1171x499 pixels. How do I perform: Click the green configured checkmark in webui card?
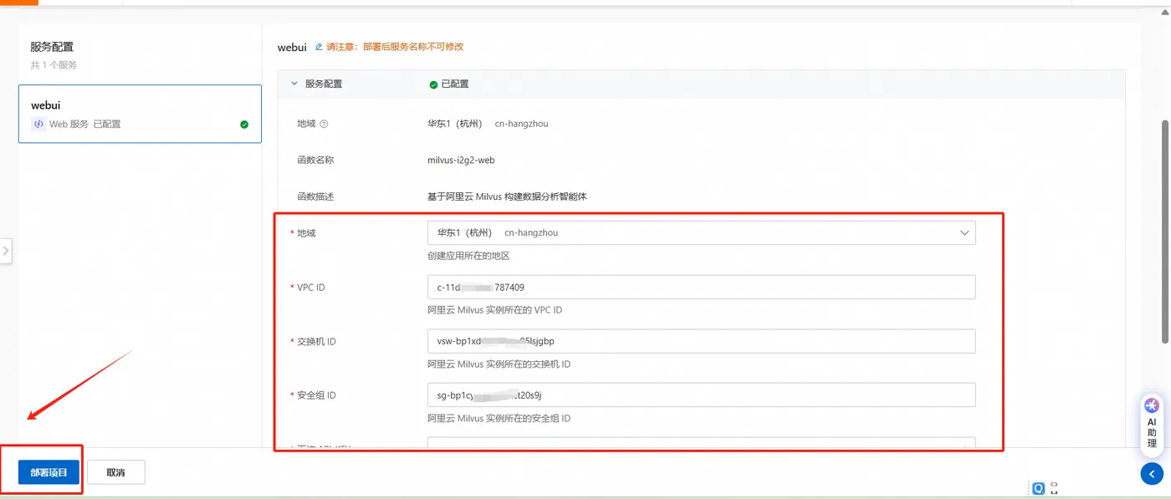pyautogui.click(x=244, y=125)
